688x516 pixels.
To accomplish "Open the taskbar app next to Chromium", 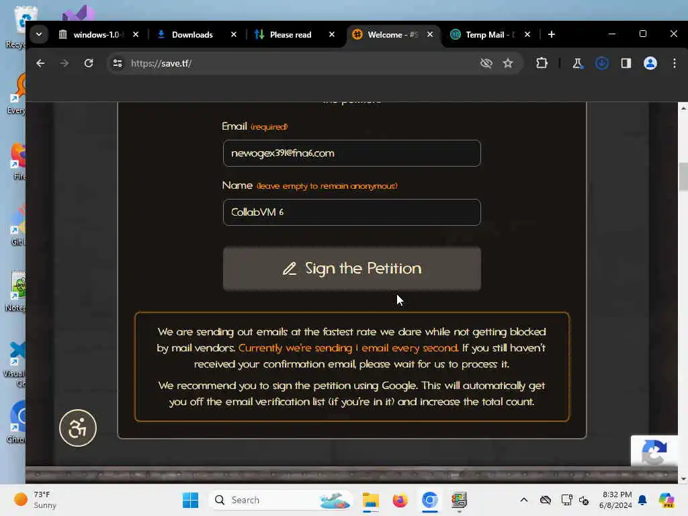I will pyautogui.click(x=459, y=500).
